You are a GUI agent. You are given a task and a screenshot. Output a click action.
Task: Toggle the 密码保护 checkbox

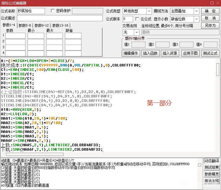pos(53,11)
